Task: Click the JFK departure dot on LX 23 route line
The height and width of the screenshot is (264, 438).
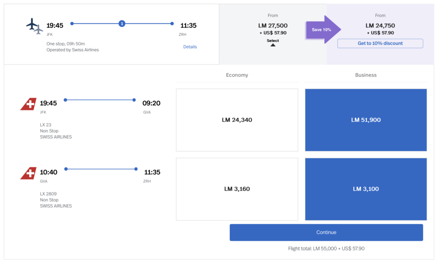Action: (x=65, y=100)
